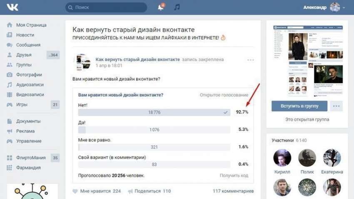Screen dimensions: 354x199
Task: Click the Открытое голосование label
Action: [224, 95]
